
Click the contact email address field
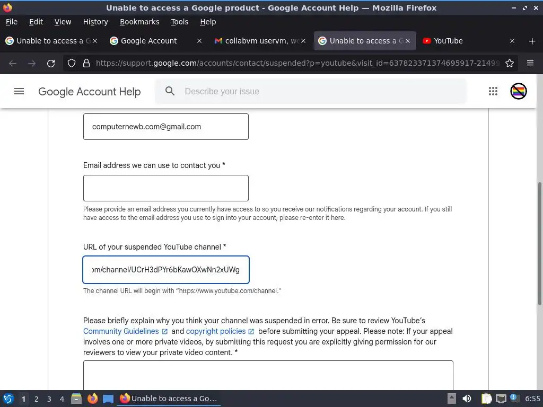click(166, 188)
